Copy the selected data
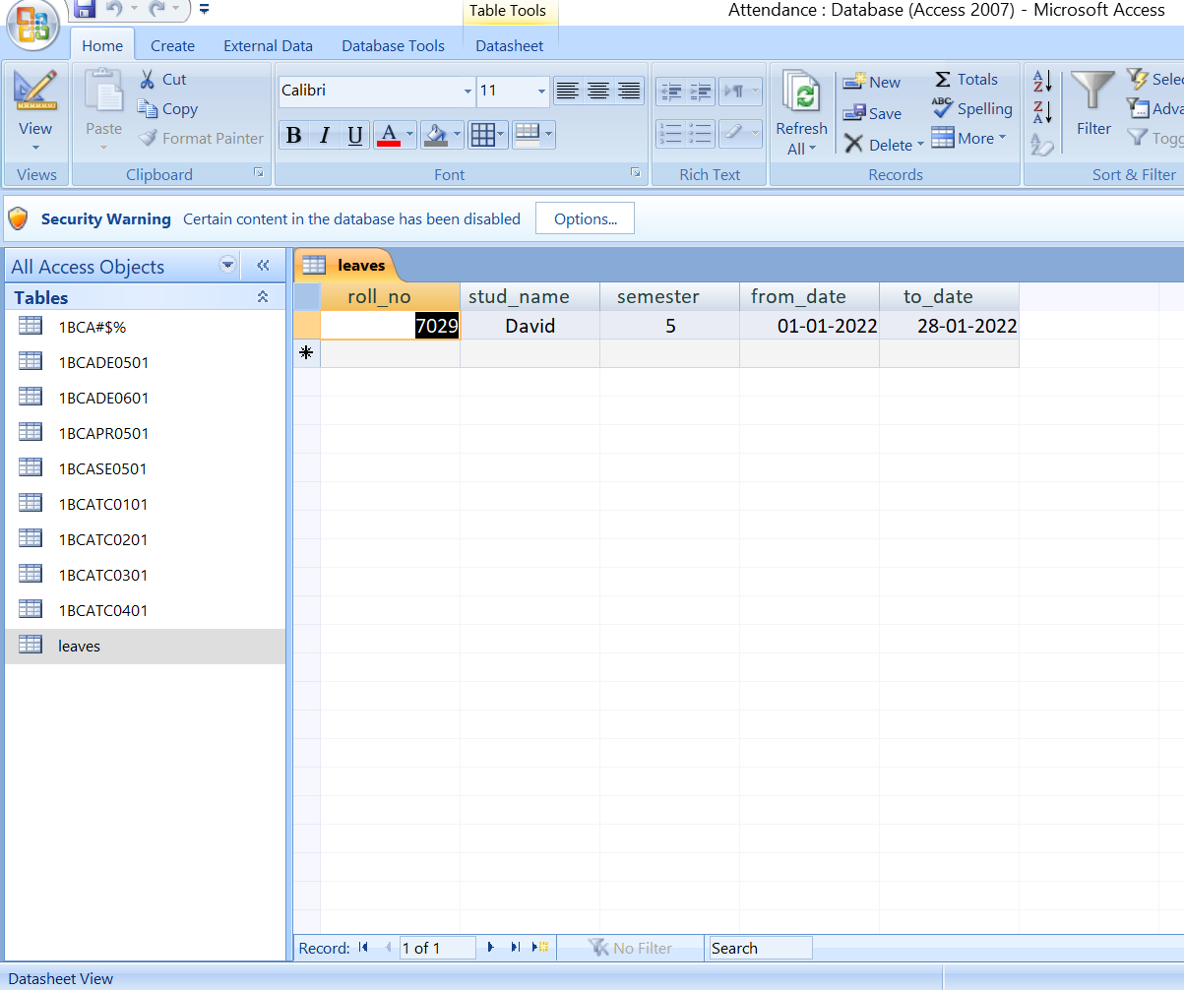 click(167, 109)
